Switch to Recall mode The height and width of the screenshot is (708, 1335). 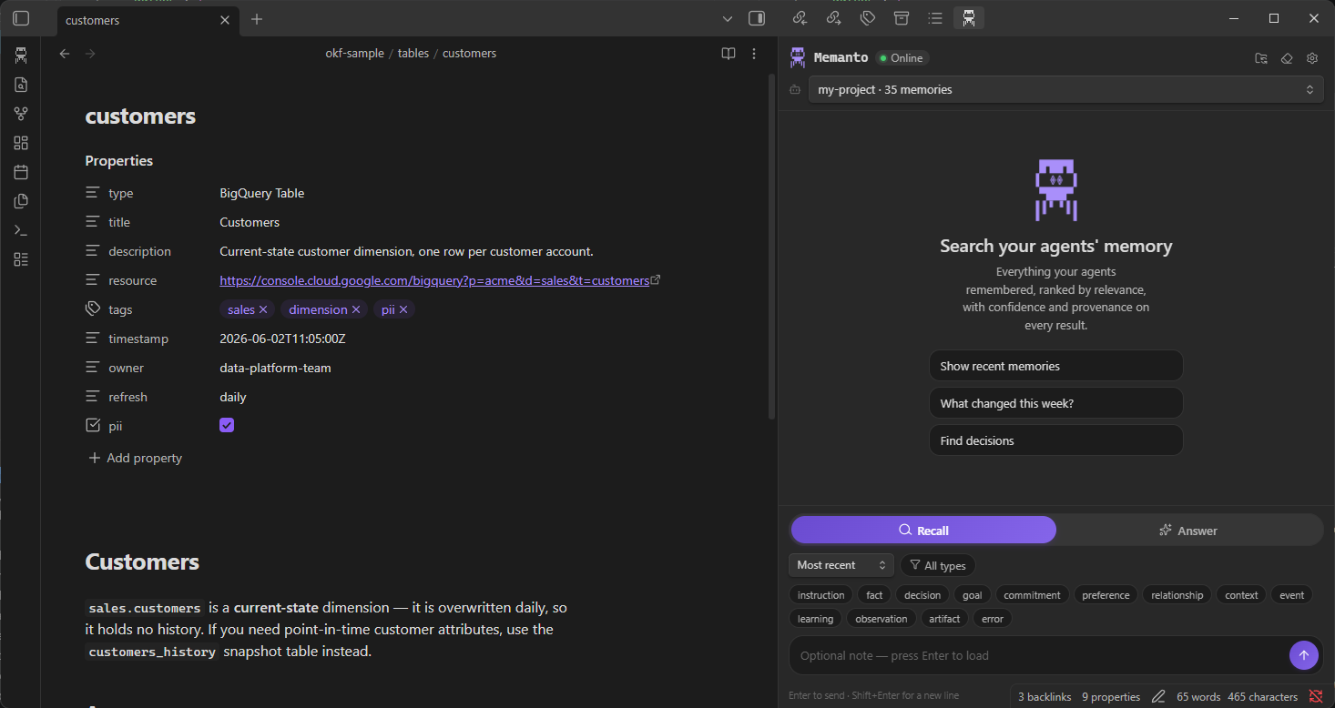point(923,531)
